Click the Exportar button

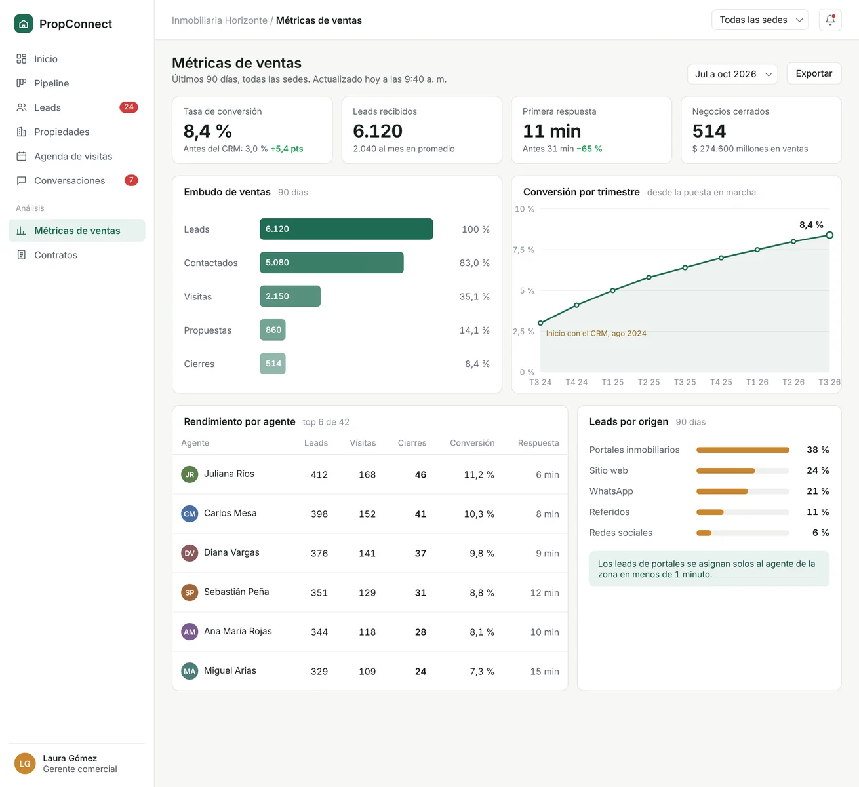pyautogui.click(x=814, y=73)
